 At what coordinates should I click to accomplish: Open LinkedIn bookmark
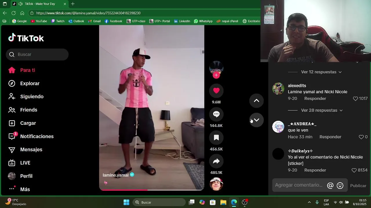tap(182, 21)
